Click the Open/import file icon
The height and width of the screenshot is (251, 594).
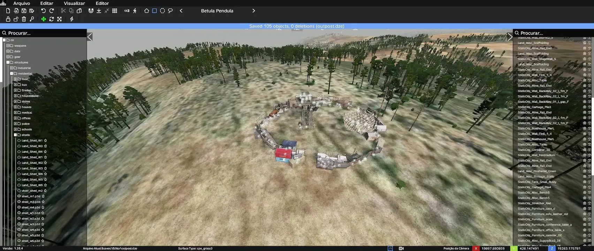(16, 11)
